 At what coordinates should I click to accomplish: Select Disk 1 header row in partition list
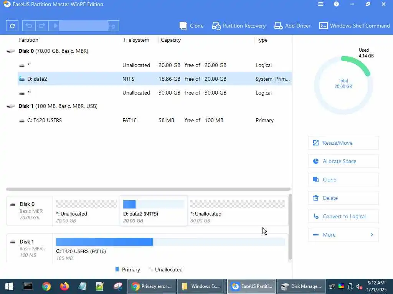[149, 106]
